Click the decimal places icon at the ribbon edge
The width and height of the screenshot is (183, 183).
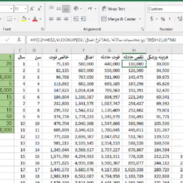click(180, 19)
